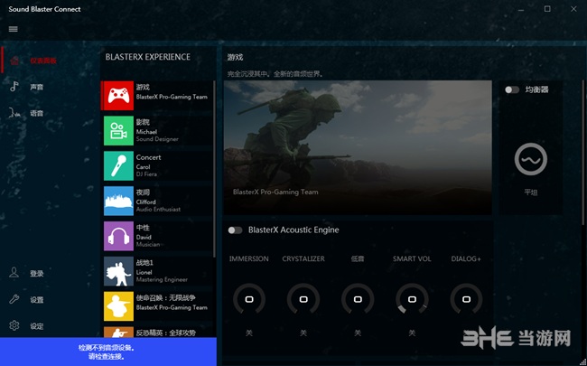Click the BLASTERX EXPERIENCE heading
587x366 pixels.
pos(148,57)
